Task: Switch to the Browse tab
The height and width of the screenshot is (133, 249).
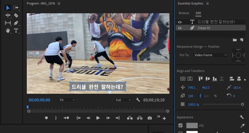Action: click(184, 13)
